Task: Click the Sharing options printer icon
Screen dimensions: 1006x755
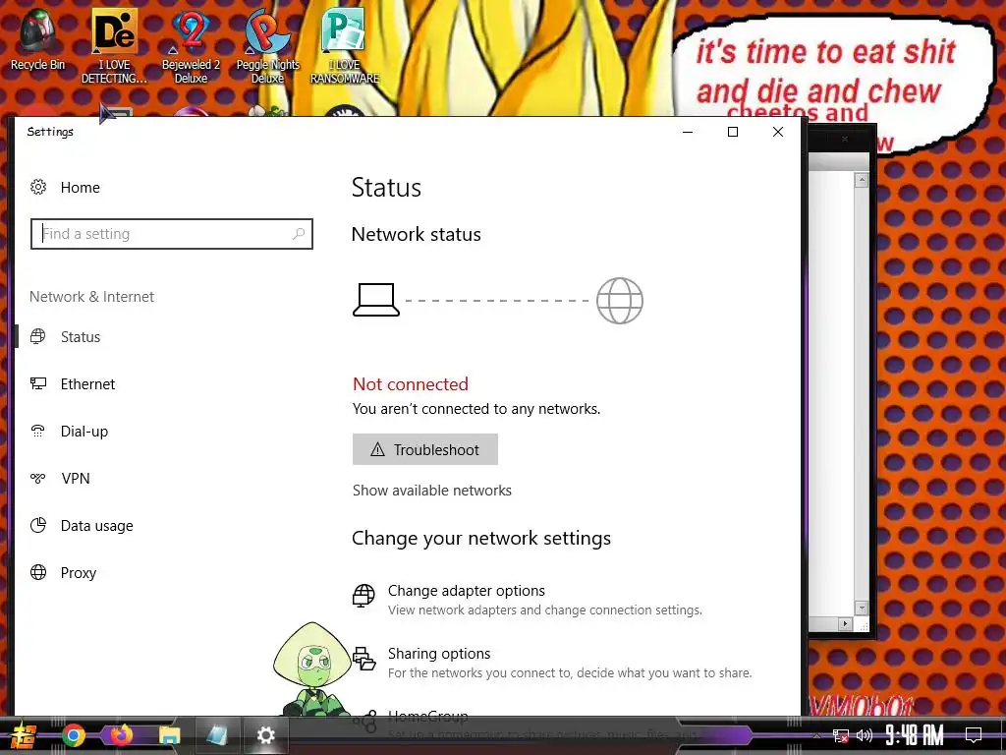Action: tap(363, 659)
